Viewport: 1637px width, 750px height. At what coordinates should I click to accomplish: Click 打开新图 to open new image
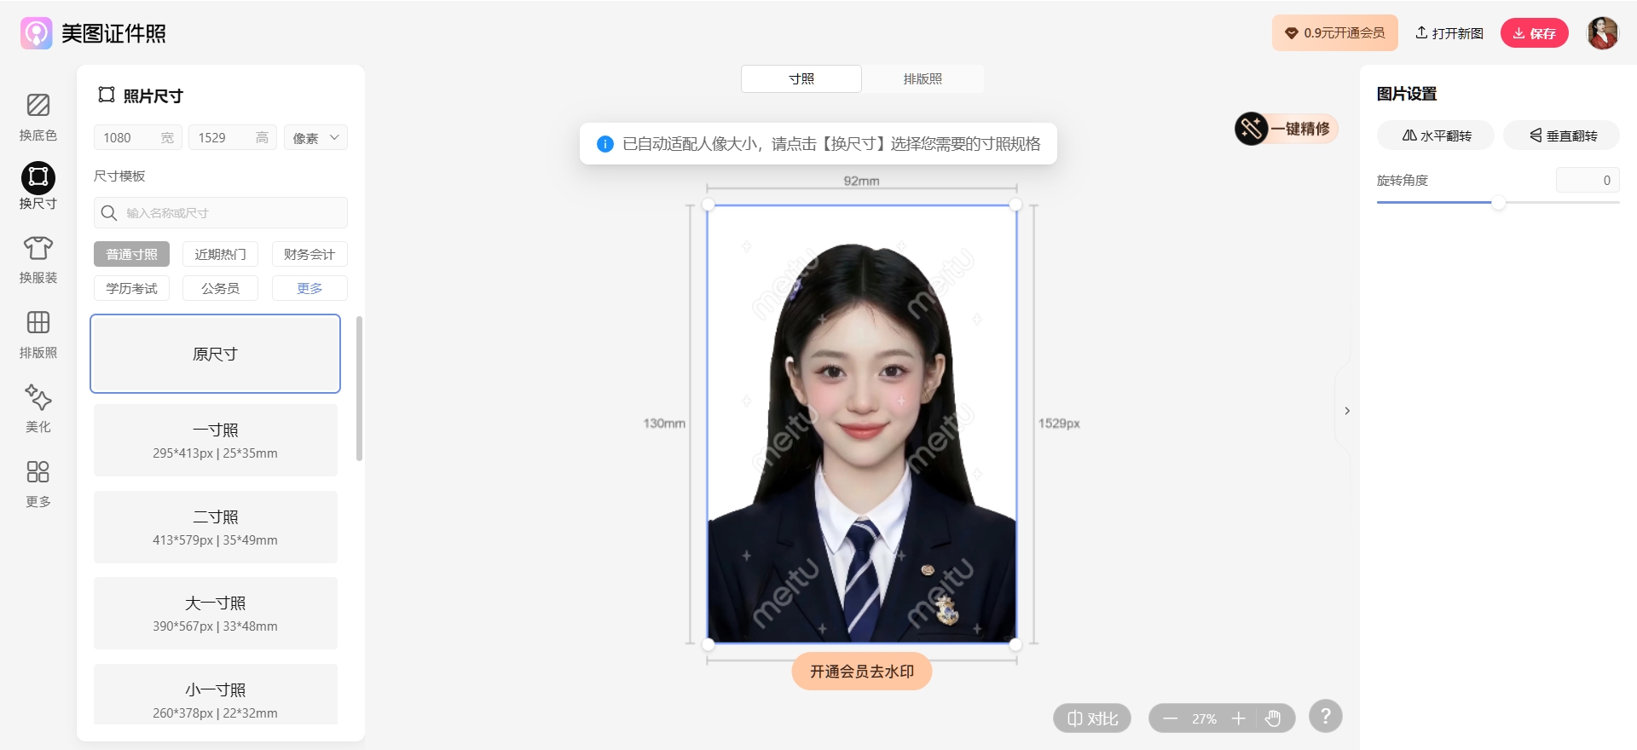pyautogui.click(x=1449, y=33)
